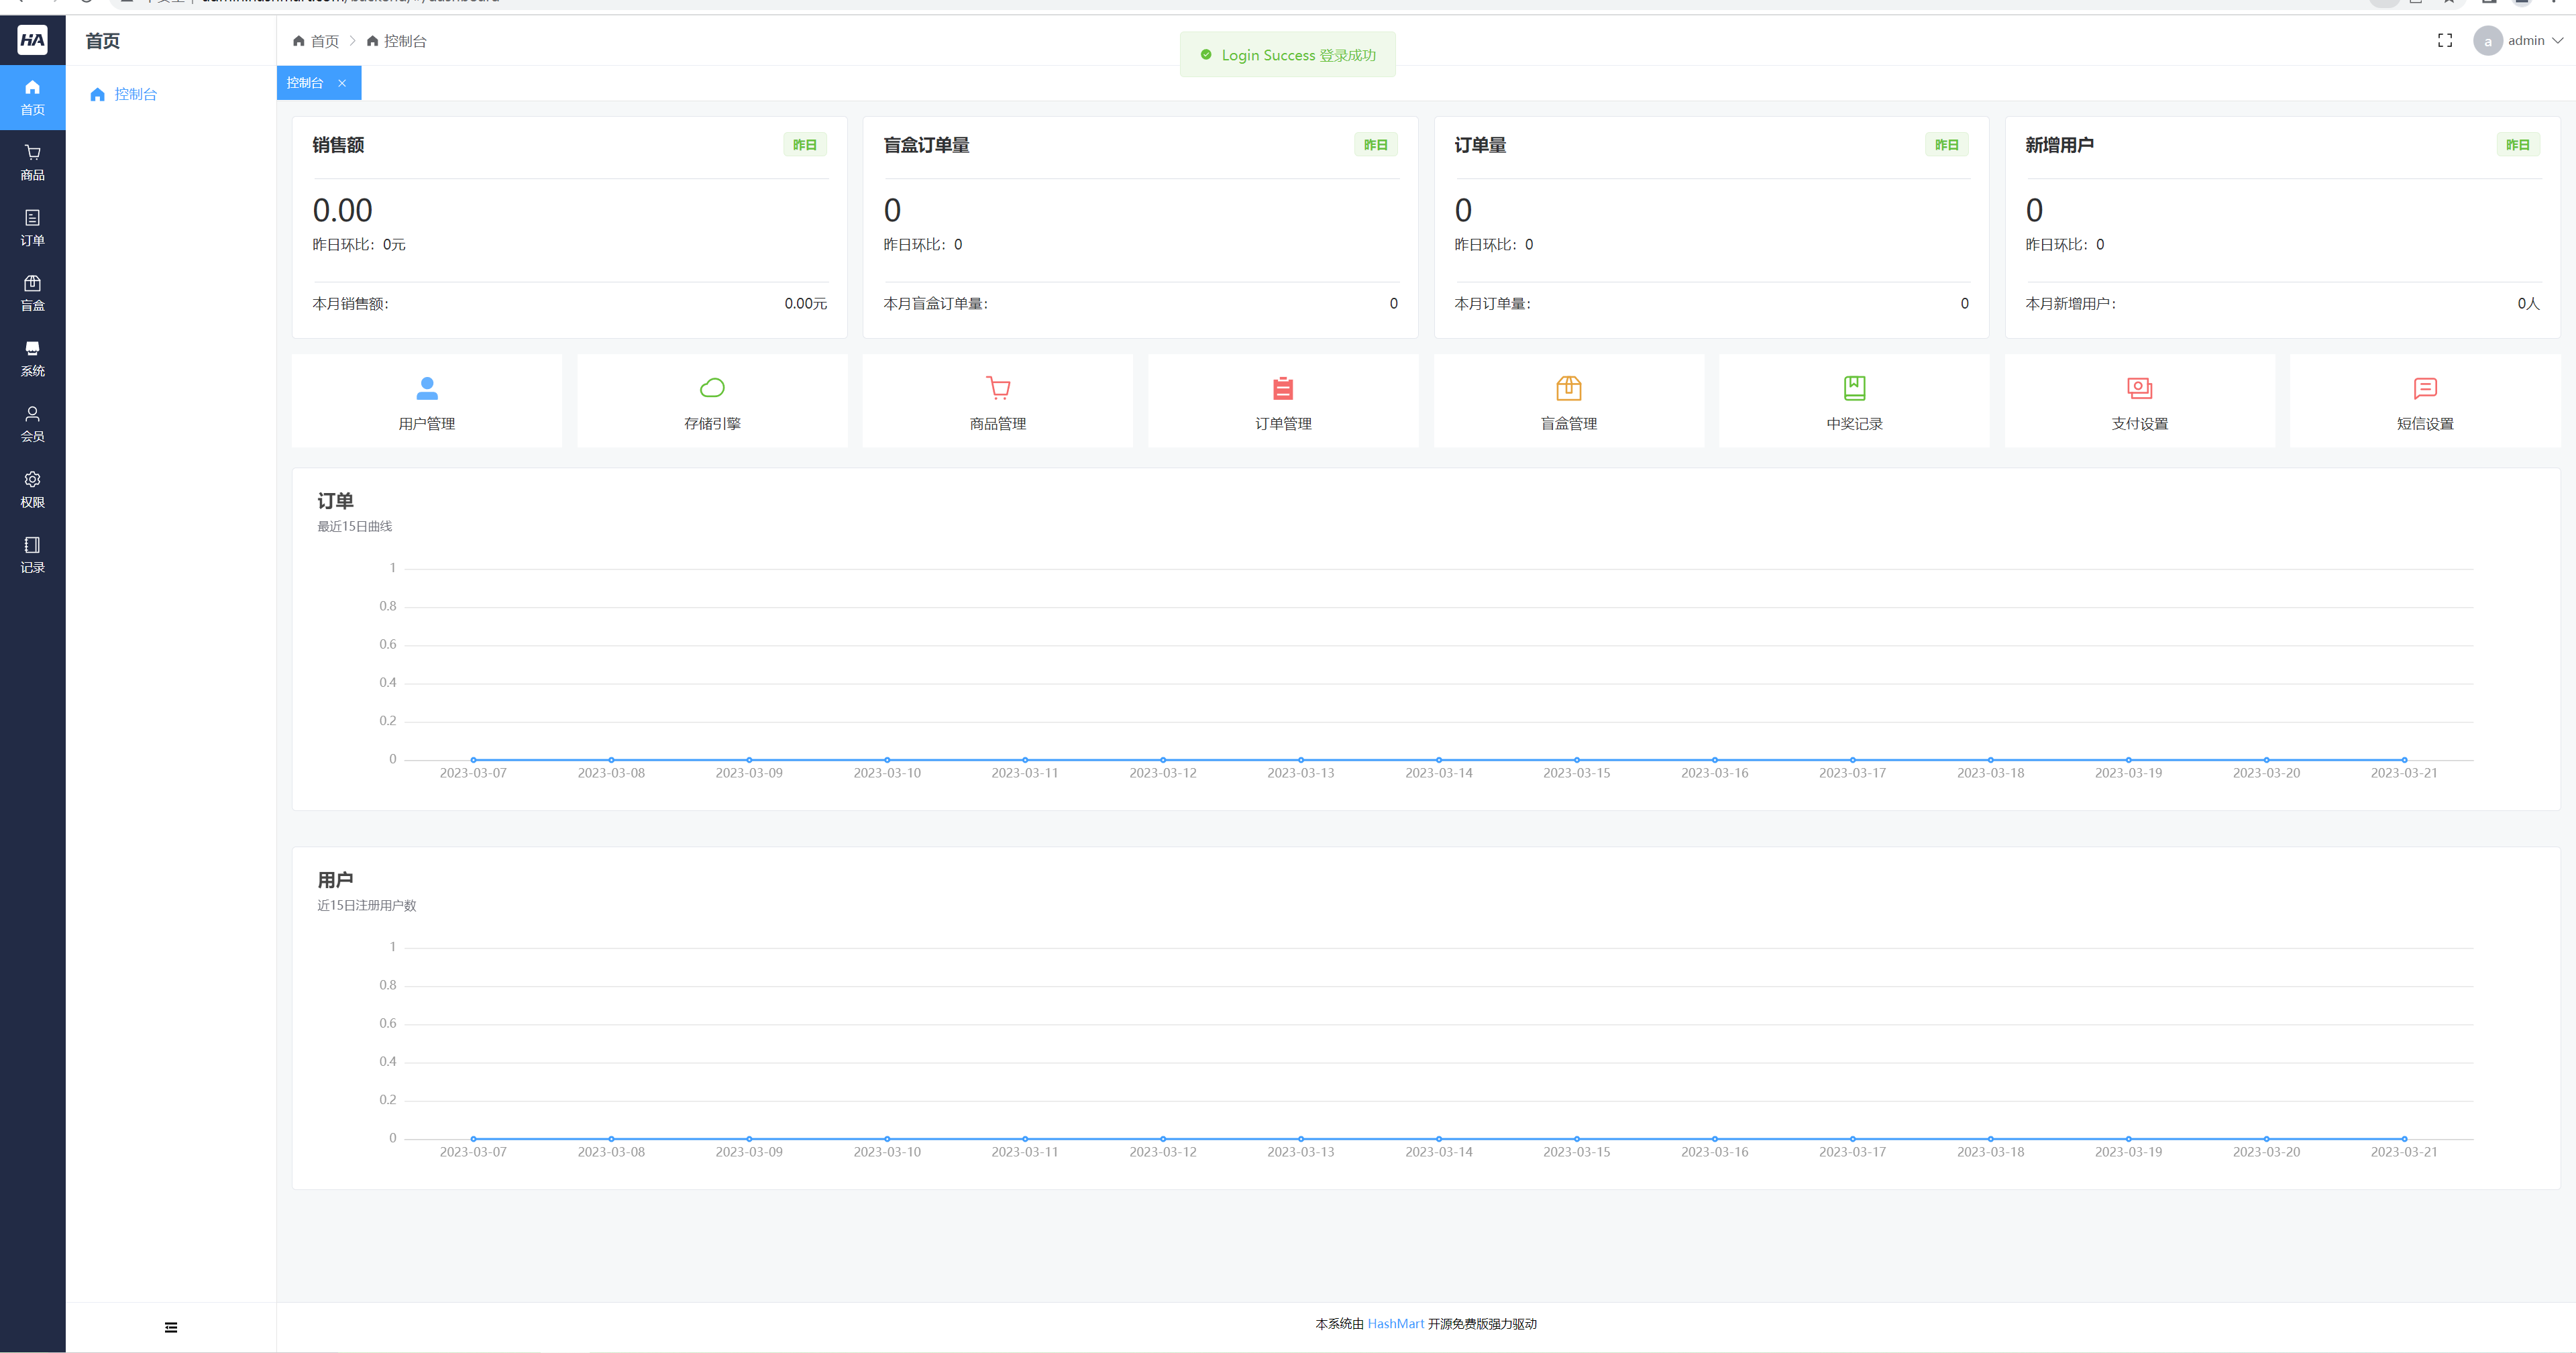Viewport: 2576px width, 1353px height.
Task: Open 订单管理 order management shortcut
Action: pos(1283,402)
